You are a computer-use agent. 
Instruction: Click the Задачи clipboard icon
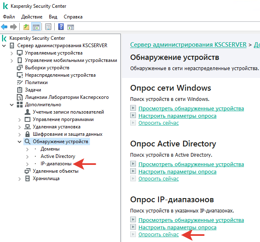20,90
